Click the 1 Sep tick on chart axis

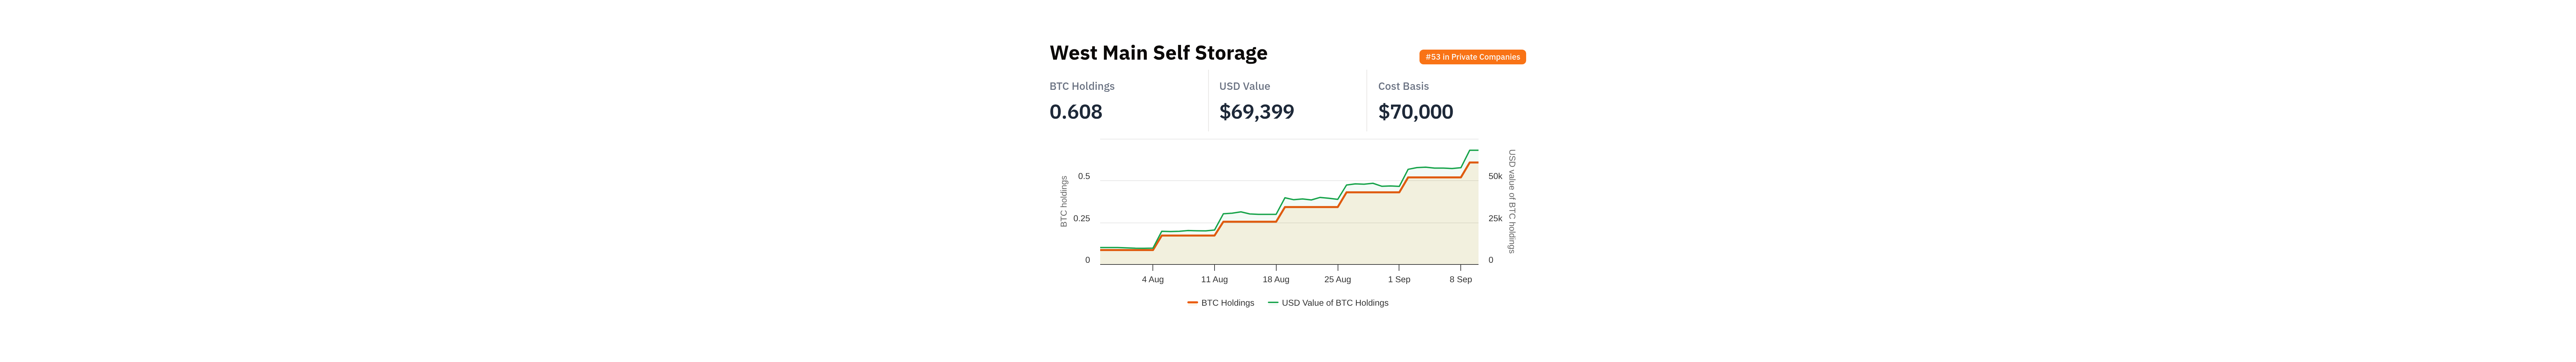click(1399, 280)
